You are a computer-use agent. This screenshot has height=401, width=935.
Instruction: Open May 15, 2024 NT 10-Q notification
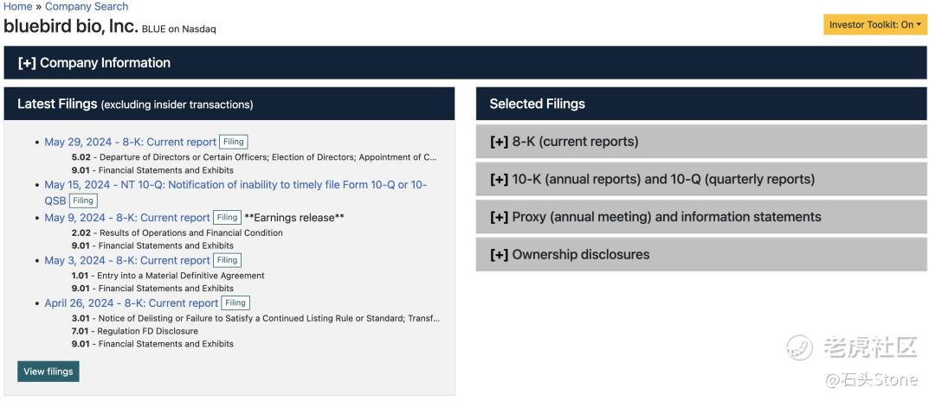pyautogui.click(x=235, y=185)
